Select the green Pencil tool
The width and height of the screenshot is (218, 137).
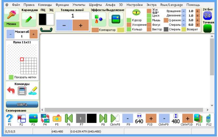(29, 19)
